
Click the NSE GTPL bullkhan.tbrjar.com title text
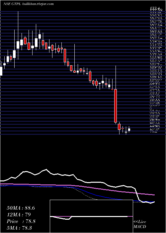(28, 4)
